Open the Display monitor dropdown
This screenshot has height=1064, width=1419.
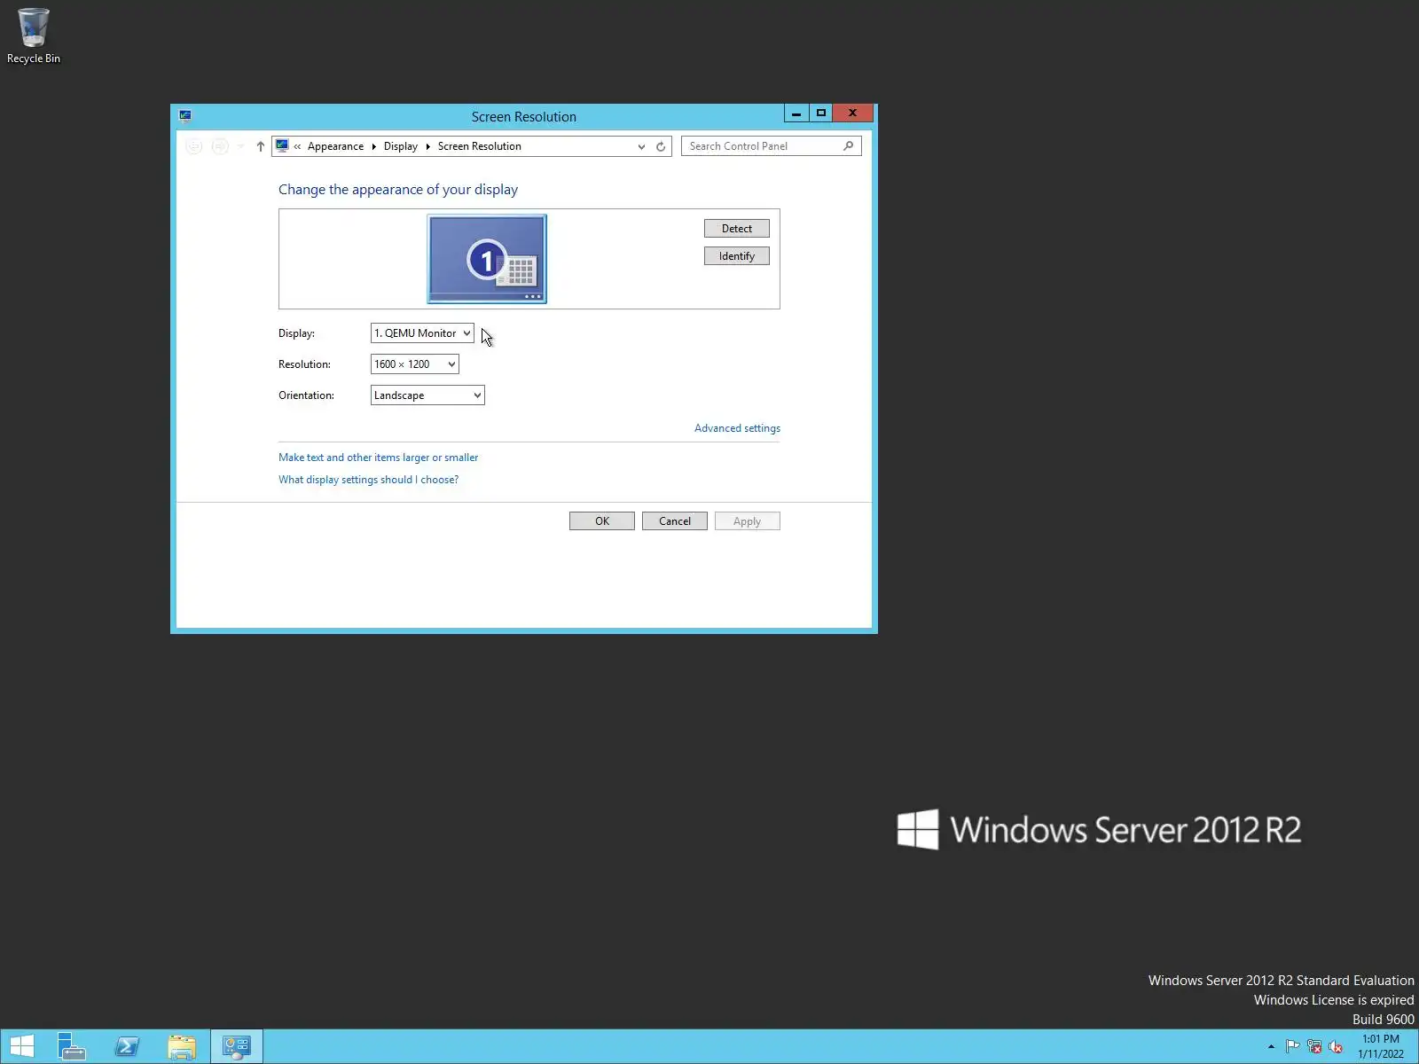click(x=422, y=333)
